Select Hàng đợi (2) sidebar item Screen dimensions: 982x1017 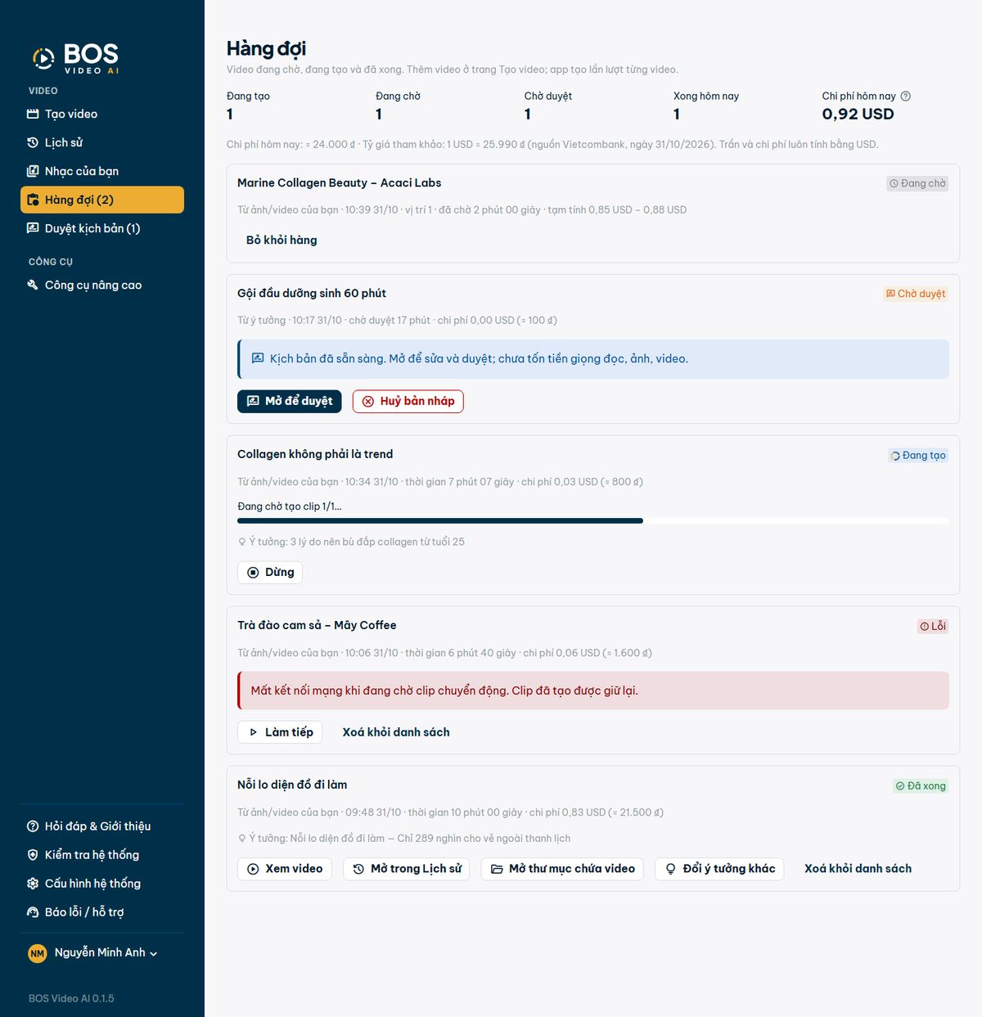pos(102,200)
